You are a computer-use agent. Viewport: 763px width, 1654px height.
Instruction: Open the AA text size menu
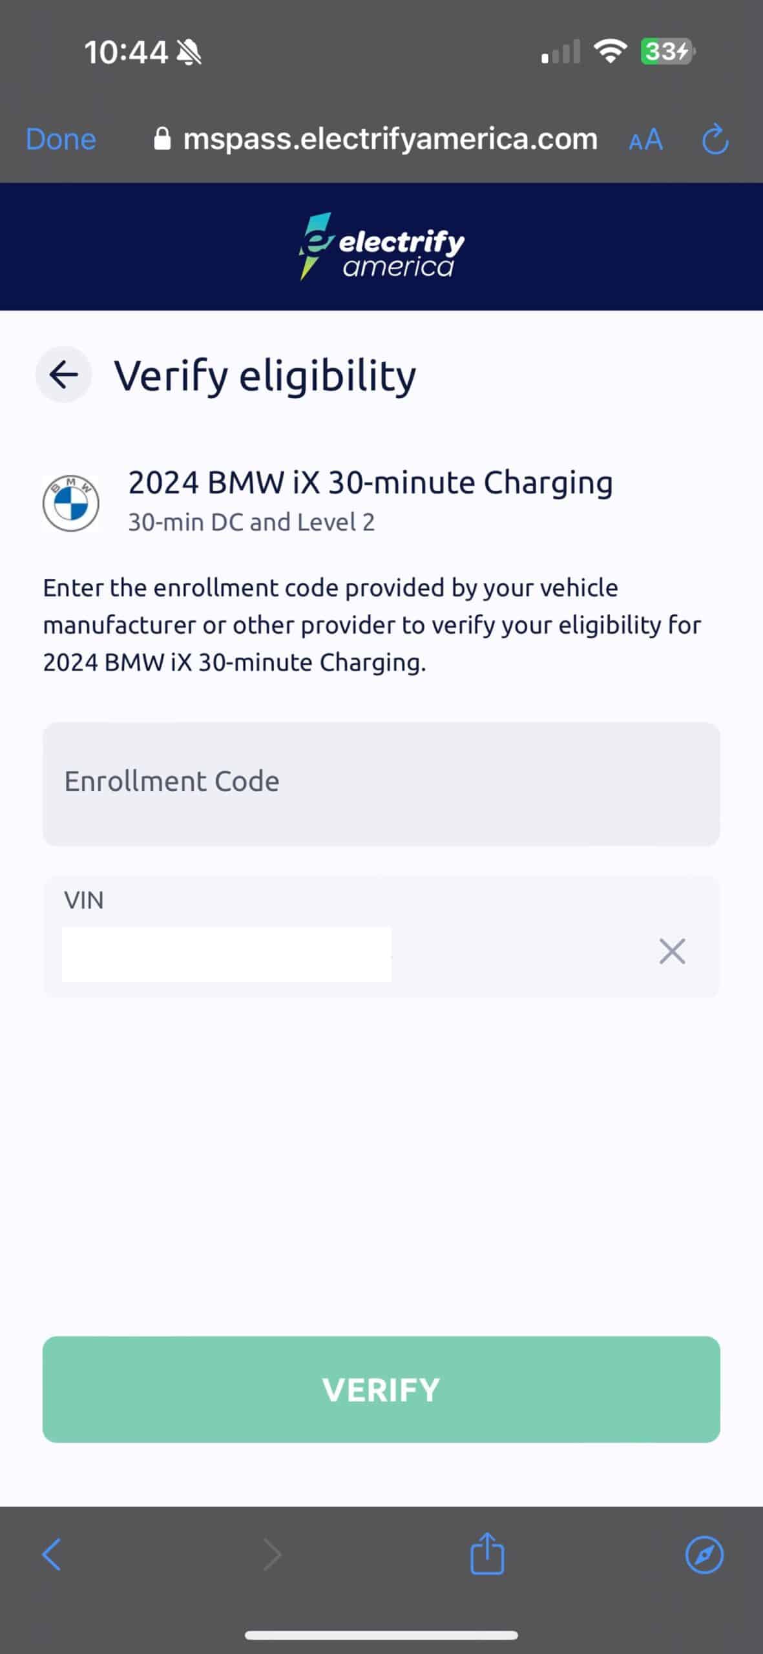pyautogui.click(x=645, y=140)
